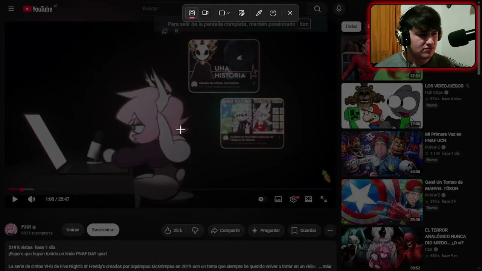Image resolution: width=482 pixels, height=271 pixels.
Task: Click the markup edit icon in snipping toolbar
Action: click(242, 13)
